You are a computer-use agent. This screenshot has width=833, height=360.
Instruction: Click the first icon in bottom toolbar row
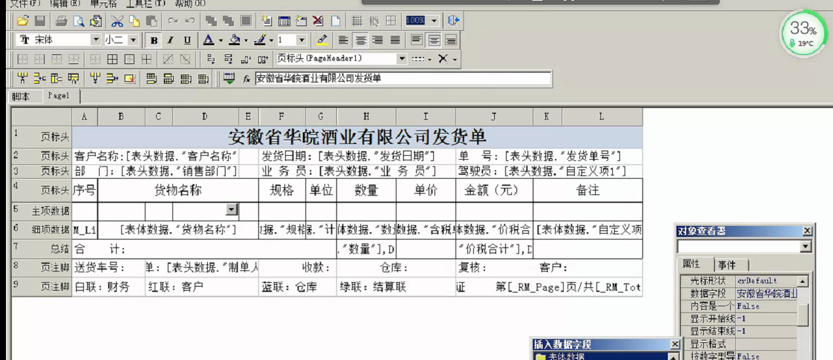pyautogui.click(x=22, y=79)
